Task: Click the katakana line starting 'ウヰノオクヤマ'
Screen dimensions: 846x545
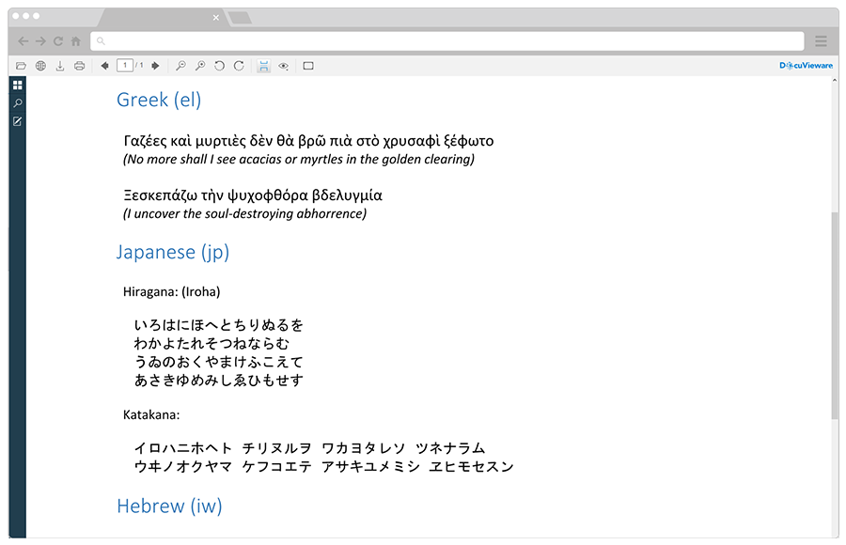Action: tap(323, 467)
